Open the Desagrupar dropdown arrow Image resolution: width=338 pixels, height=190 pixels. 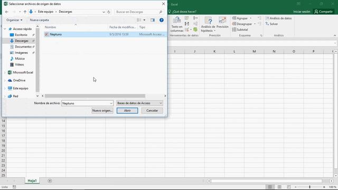coord(255,24)
